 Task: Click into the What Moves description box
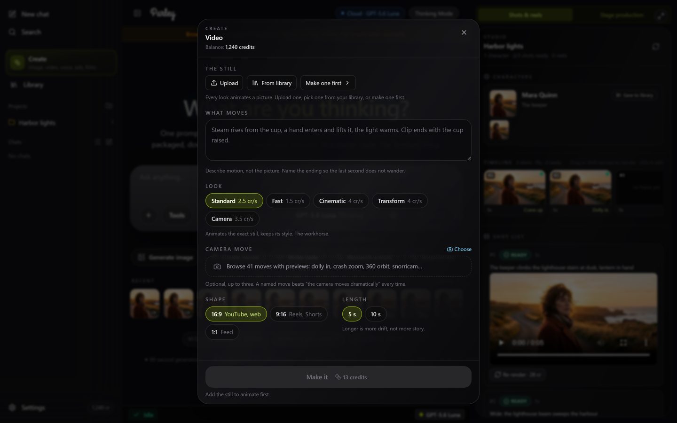tap(338, 140)
